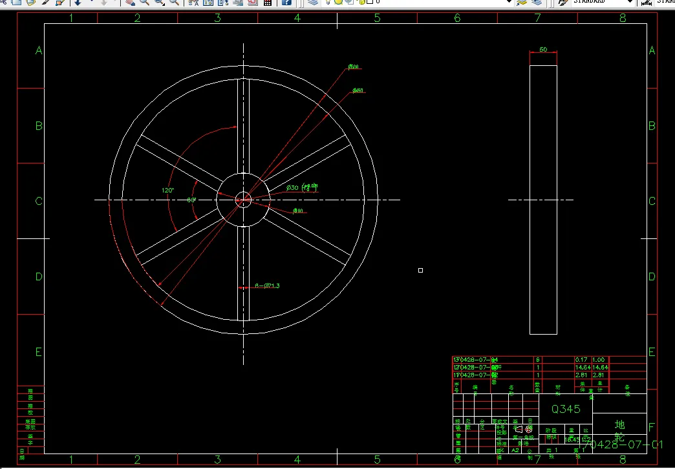The width and height of the screenshot is (675, 469).
Task: Click the 'Ø30' bore dimension text
Action: point(293,187)
